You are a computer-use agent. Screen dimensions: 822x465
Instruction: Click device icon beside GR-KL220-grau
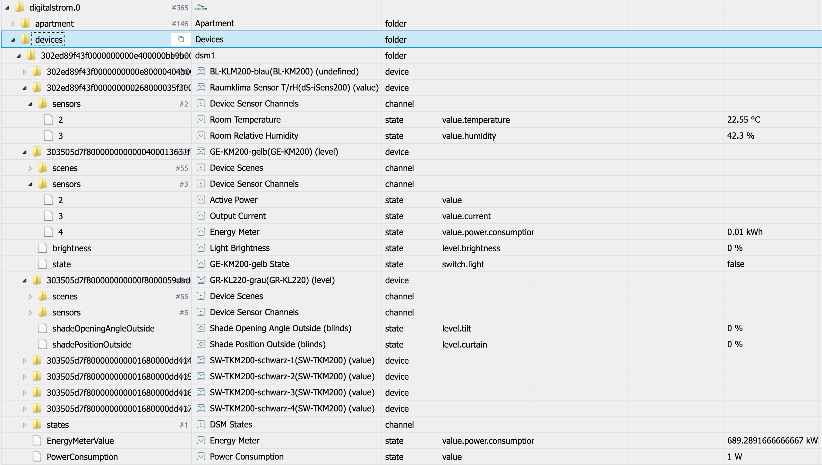[x=201, y=280]
